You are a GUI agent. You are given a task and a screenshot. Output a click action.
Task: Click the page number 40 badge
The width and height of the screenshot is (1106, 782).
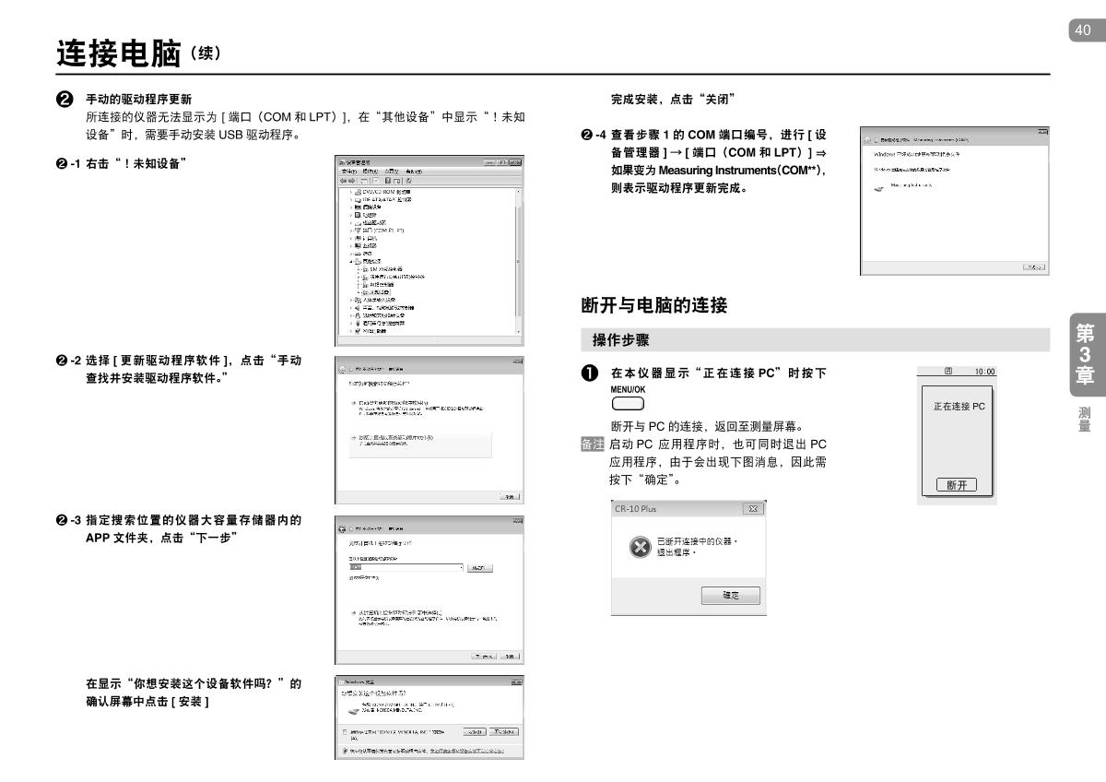click(x=1083, y=30)
